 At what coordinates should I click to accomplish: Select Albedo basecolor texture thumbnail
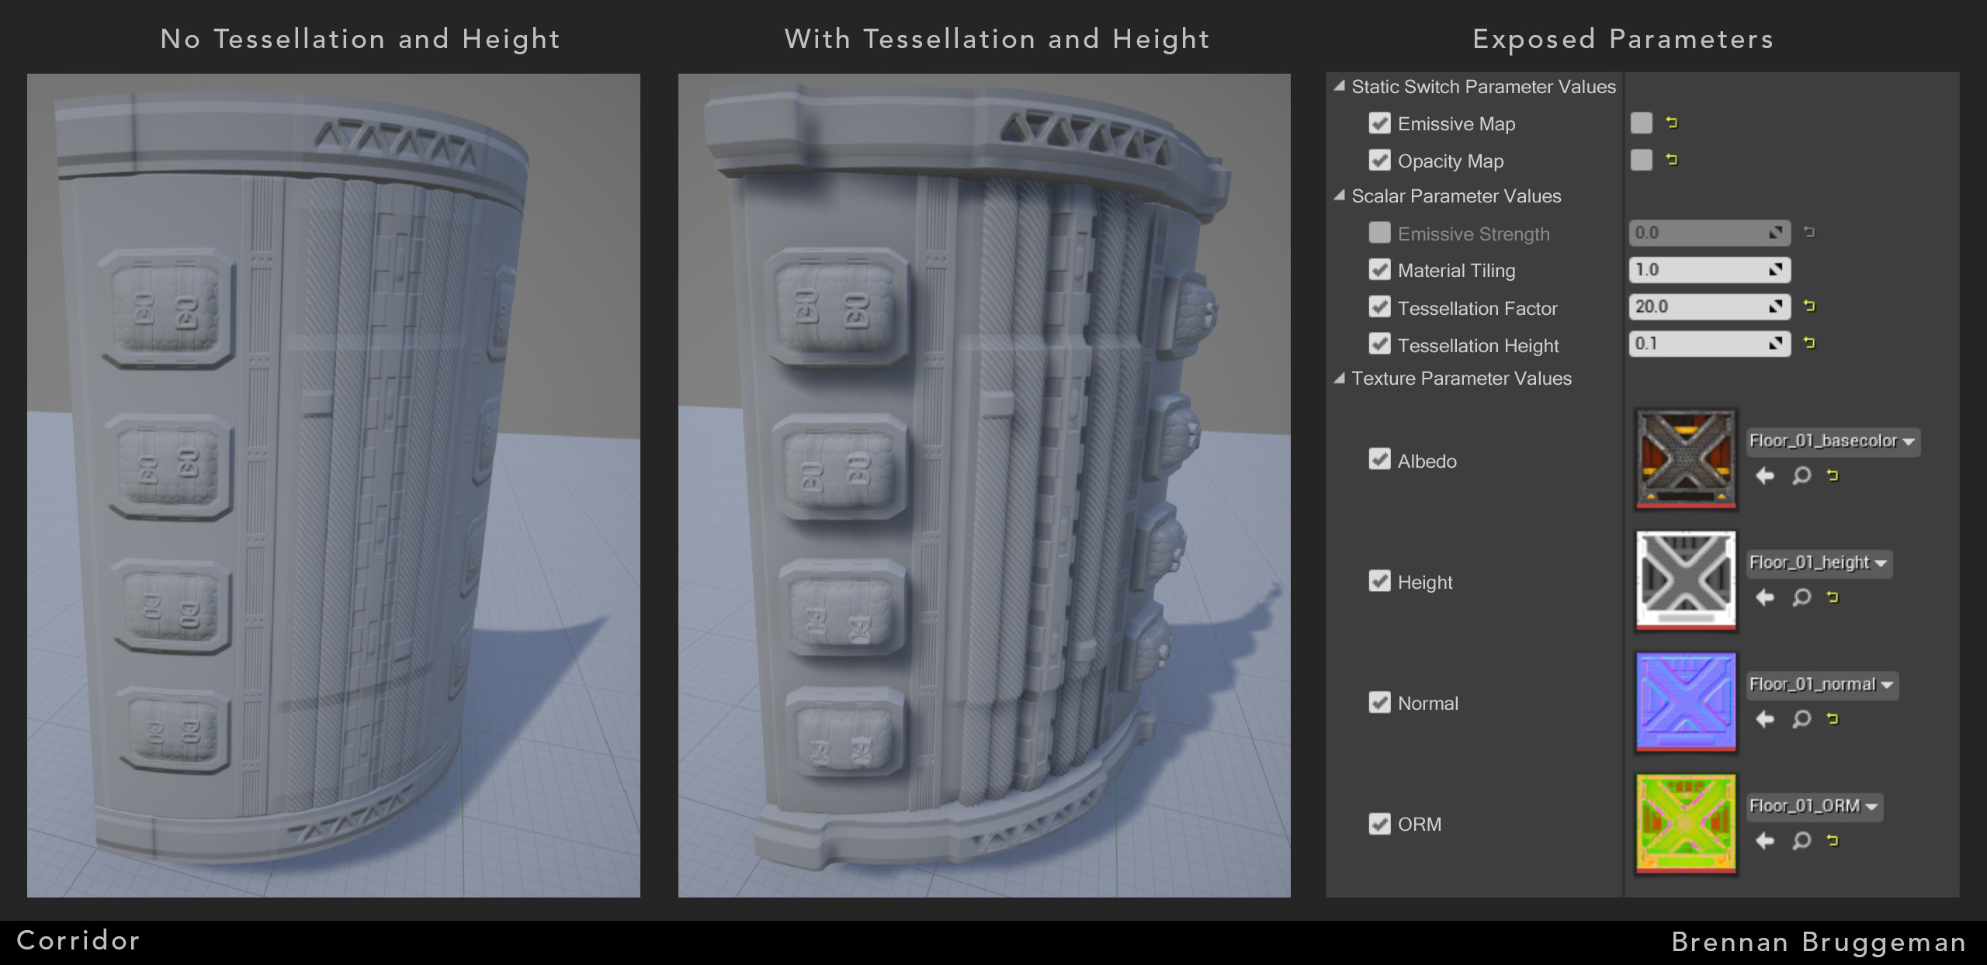[x=1685, y=459]
